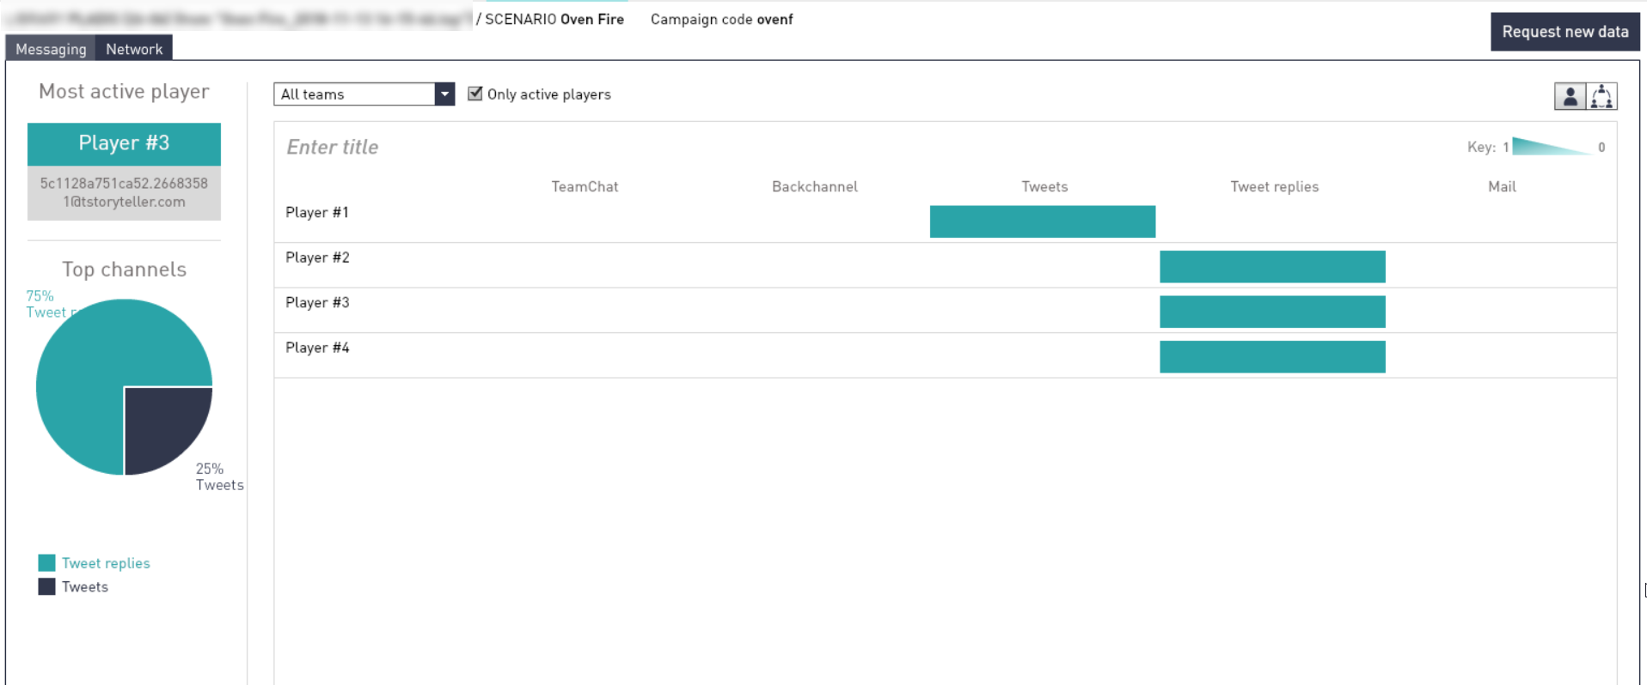Click the 1@tstoryteller.com email text
Screen dimensions: 1647x685
pos(124,202)
